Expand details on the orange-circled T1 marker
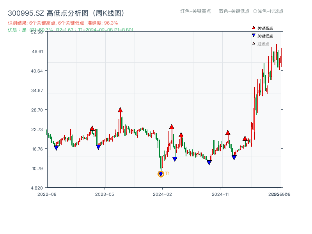Image resolution: width=312 pixels, height=234 pixels. click(x=161, y=174)
